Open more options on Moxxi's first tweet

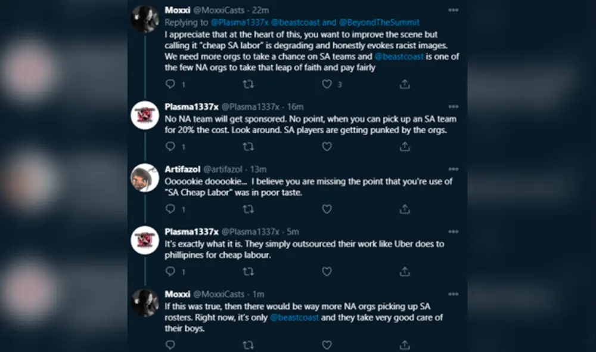pyautogui.click(x=454, y=11)
